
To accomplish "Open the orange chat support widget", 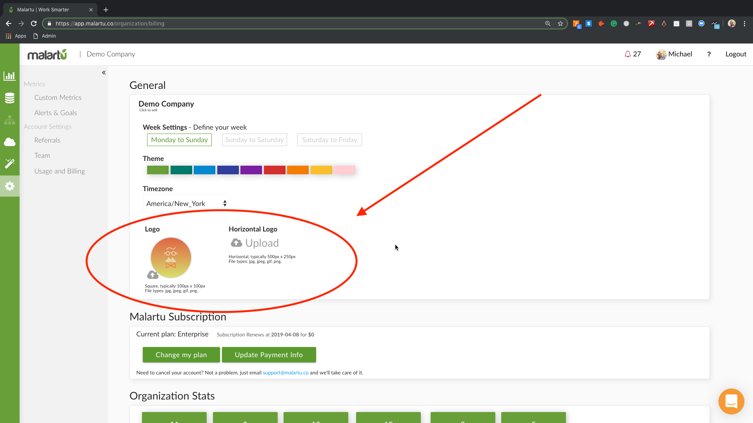I will pos(731,401).
